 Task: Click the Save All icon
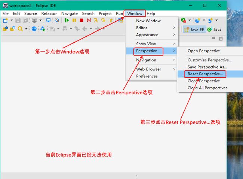tap(25, 20)
